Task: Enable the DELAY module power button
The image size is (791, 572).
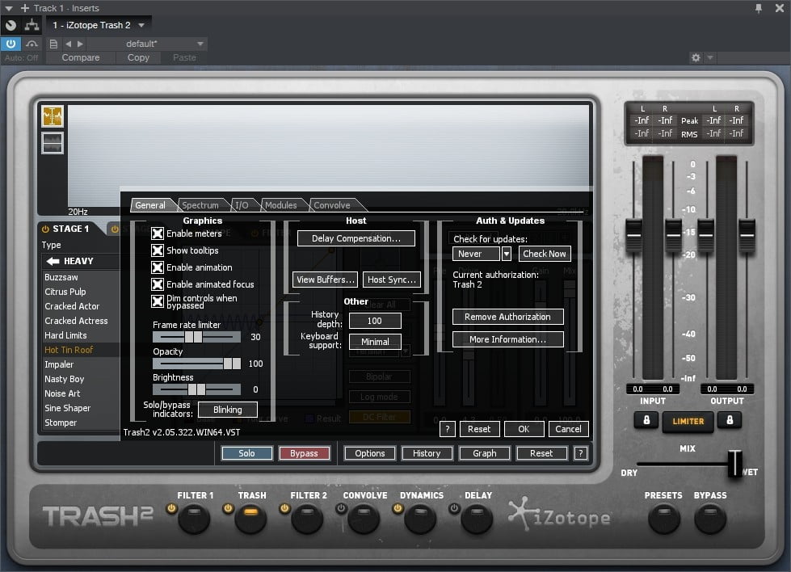Action: (x=454, y=508)
